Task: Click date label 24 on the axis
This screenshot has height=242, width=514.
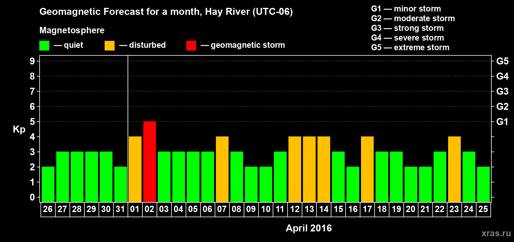Action: tap(469, 209)
